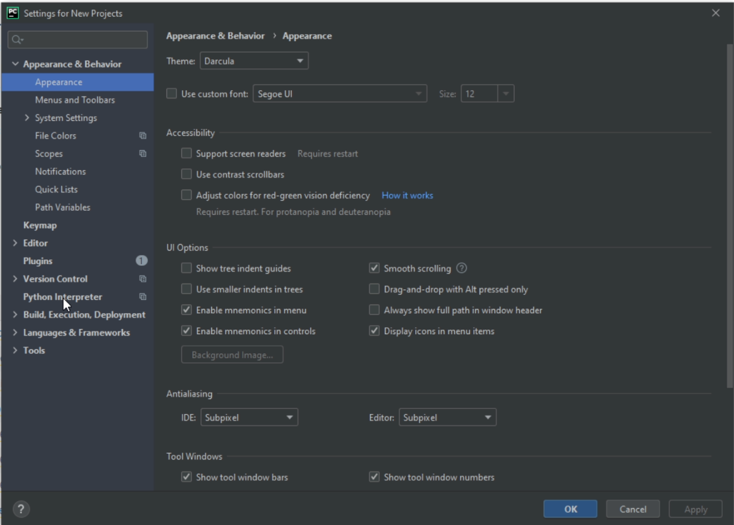Disable Enable mnemonics in menu checkbox

pos(186,309)
